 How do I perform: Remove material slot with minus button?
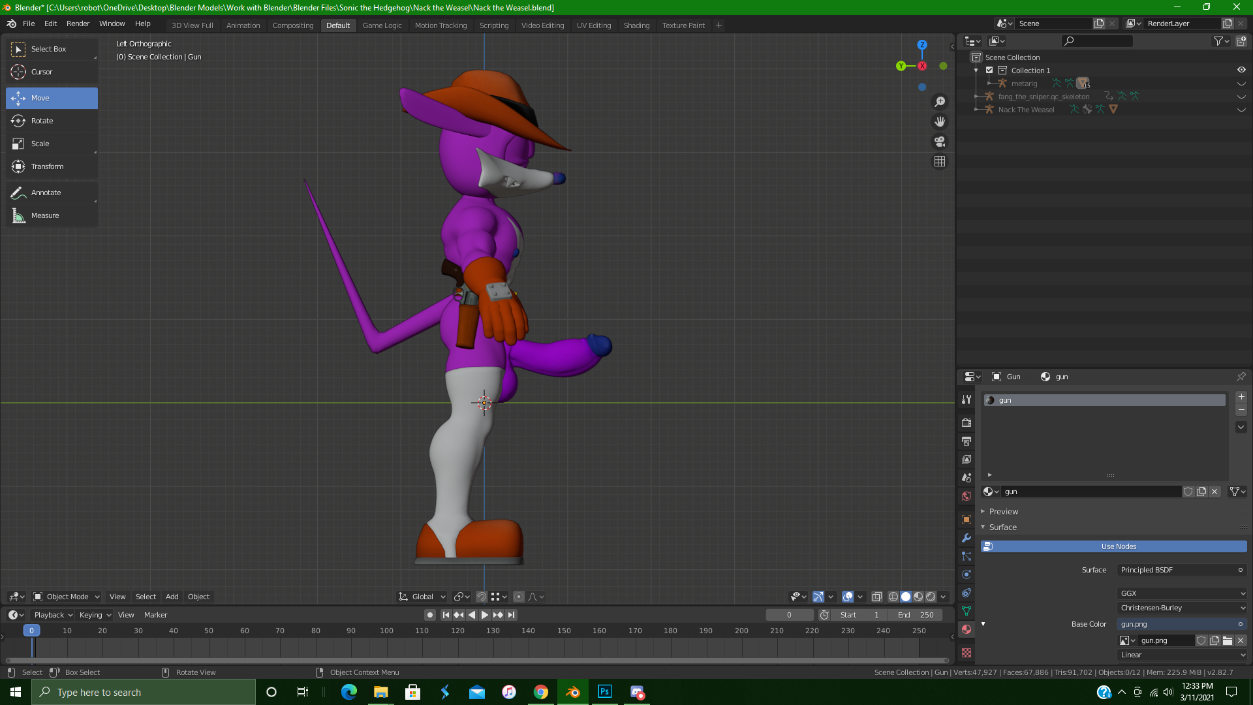coord(1241,410)
